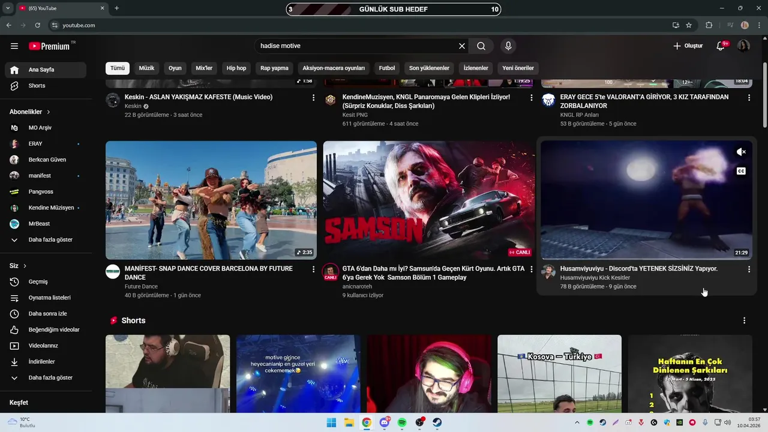Select the Hip hop filter chip
The width and height of the screenshot is (768, 432).
(x=236, y=68)
